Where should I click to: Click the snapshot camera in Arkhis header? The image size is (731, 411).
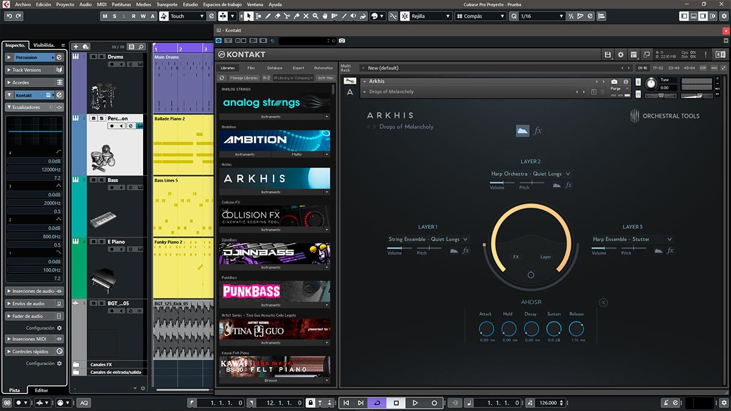coord(614,82)
